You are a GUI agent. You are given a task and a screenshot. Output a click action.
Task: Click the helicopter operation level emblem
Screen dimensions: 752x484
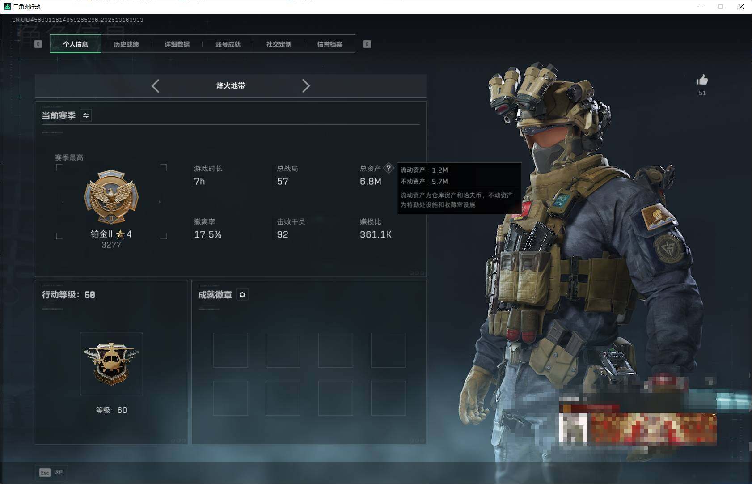111,364
